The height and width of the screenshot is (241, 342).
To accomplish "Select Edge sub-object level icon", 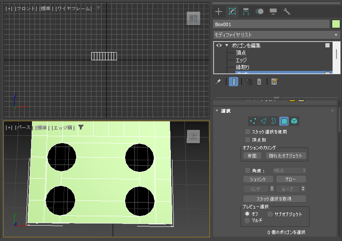I will pyautogui.click(x=263, y=121).
